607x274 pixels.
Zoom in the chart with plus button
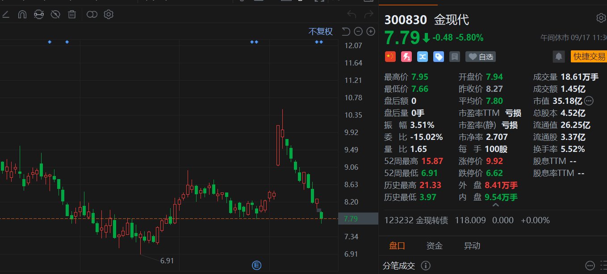[x=370, y=31]
